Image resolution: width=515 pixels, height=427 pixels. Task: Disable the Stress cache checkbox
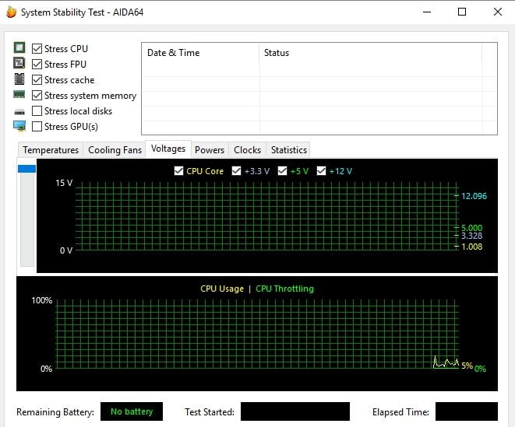coord(37,79)
